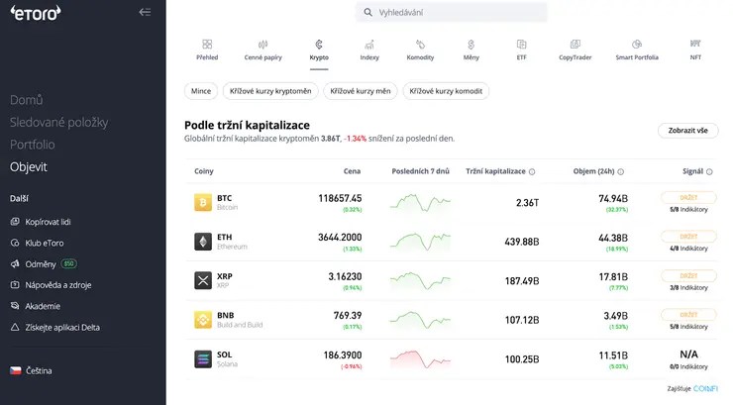The width and height of the screenshot is (733, 405).
Task: Select the Mince filter chip
Action: tap(201, 91)
